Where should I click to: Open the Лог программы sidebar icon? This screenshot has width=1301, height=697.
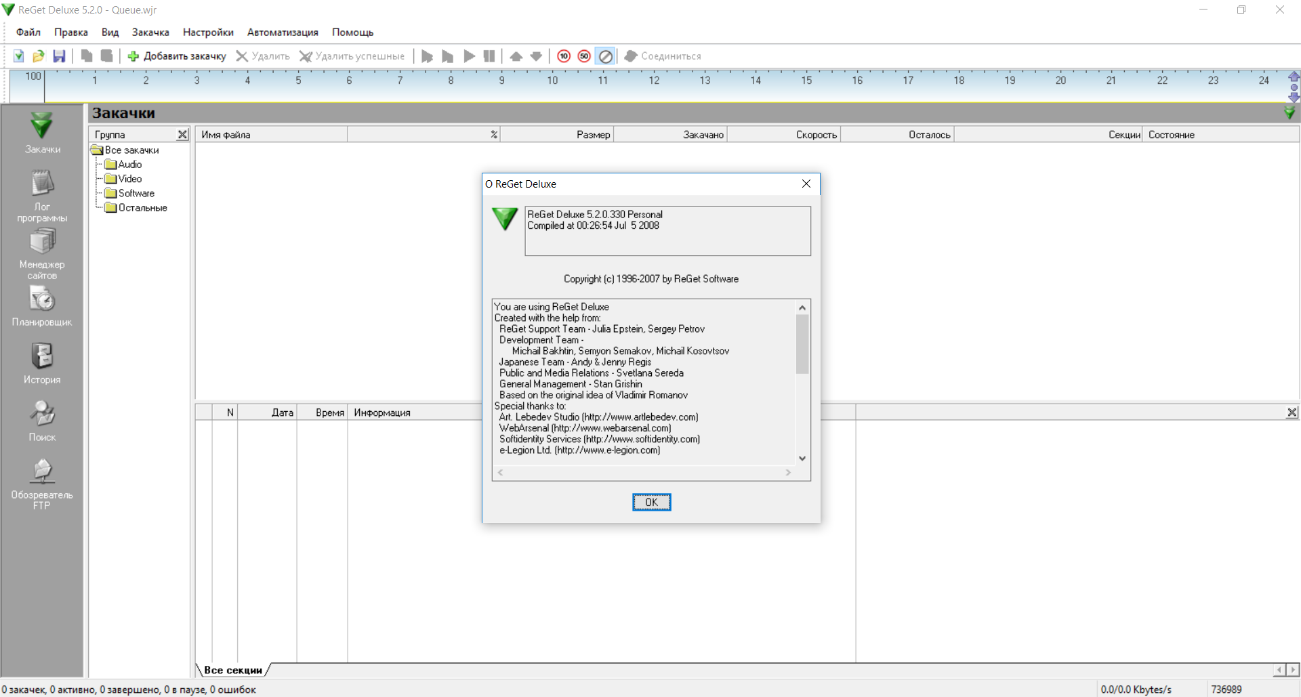[x=42, y=196]
